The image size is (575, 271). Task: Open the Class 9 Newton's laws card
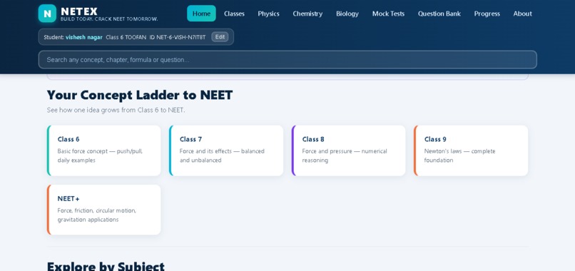point(471,150)
